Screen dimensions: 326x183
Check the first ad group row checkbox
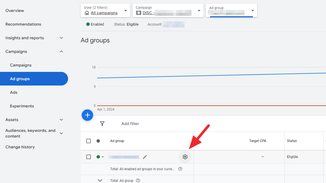coord(88,157)
